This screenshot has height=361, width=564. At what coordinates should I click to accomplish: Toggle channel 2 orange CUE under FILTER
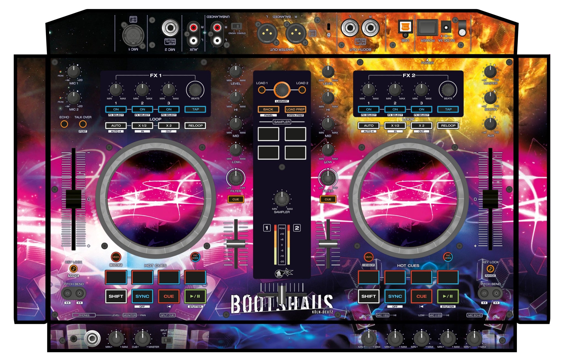tap(328, 199)
